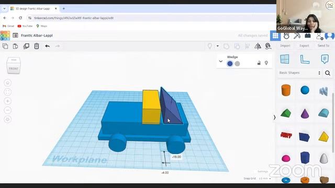Image resolution: width=335 pixels, height=188 pixels.
Task: Ungroup the selected shapes
Action: pos(237,46)
